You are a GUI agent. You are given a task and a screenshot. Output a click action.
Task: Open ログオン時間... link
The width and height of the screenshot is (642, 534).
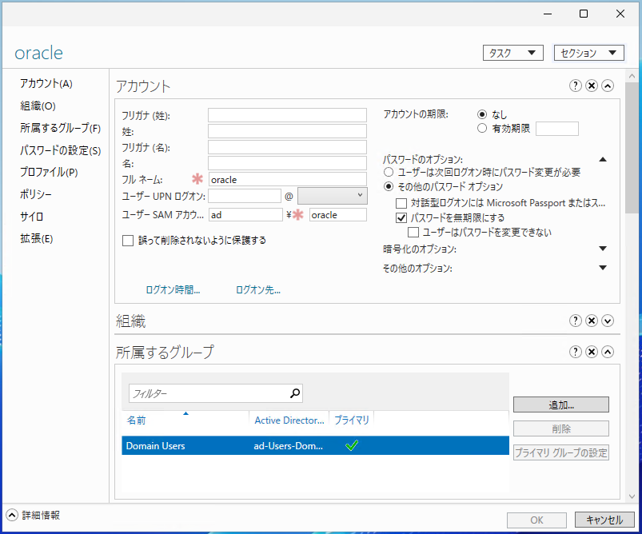(173, 290)
